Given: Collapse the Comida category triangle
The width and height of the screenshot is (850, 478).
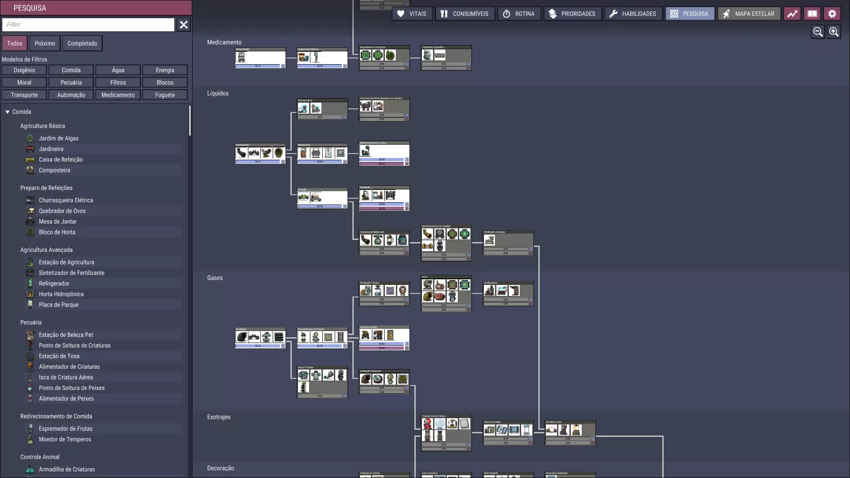Looking at the screenshot, I should [x=8, y=112].
